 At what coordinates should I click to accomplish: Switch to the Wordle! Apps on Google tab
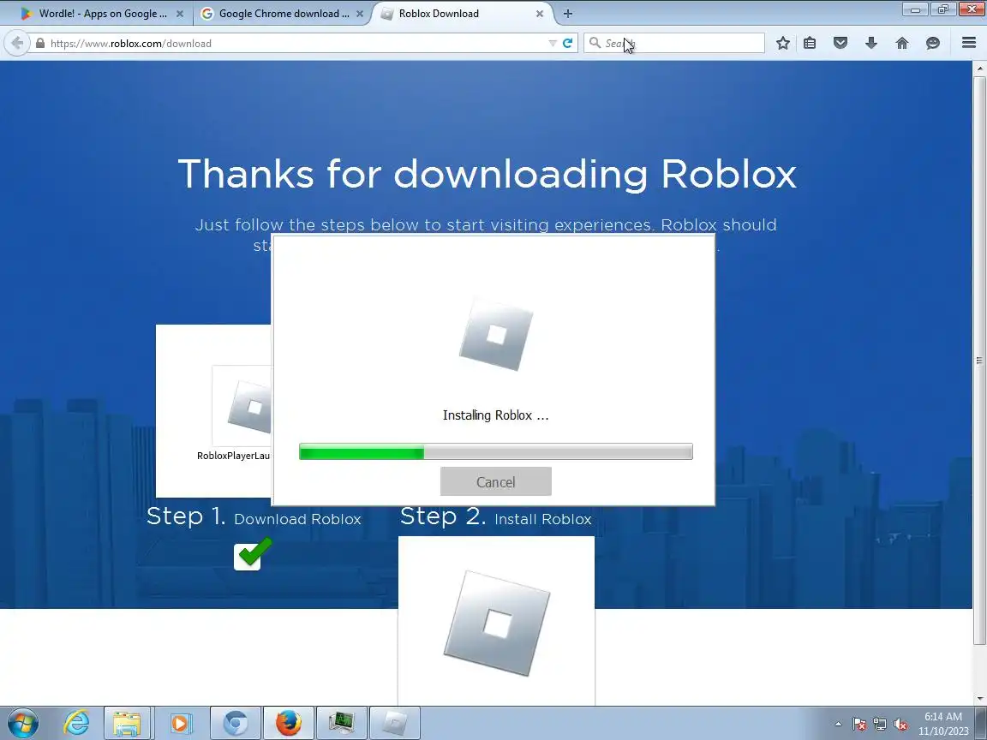[x=102, y=13]
